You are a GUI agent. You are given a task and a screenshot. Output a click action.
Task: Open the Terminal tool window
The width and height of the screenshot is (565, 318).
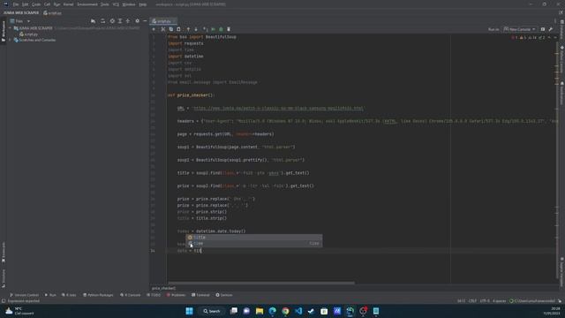(x=200, y=295)
